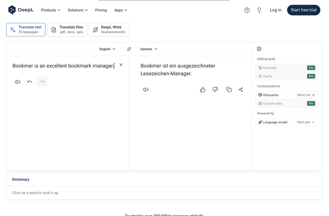Viewport: 329px width, 216px height.
Task: Collapse the right sidebar panel
Action: click(259, 49)
